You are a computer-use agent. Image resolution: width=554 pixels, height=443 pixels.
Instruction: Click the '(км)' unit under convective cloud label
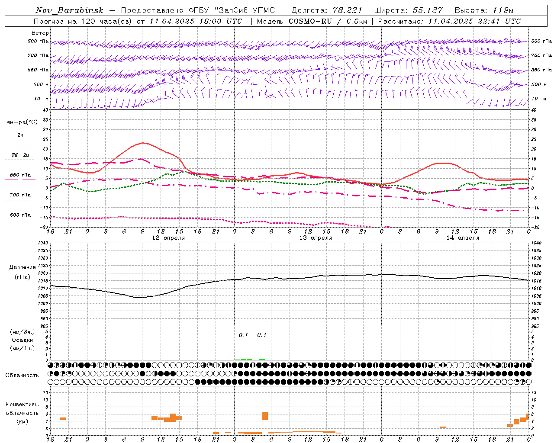click(23, 421)
